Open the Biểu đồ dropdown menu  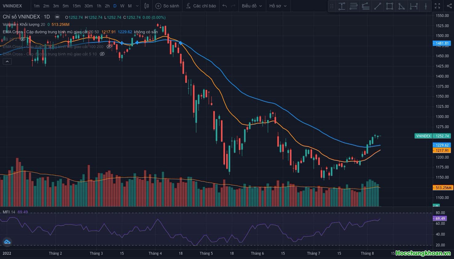pyautogui.click(x=252, y=6)
